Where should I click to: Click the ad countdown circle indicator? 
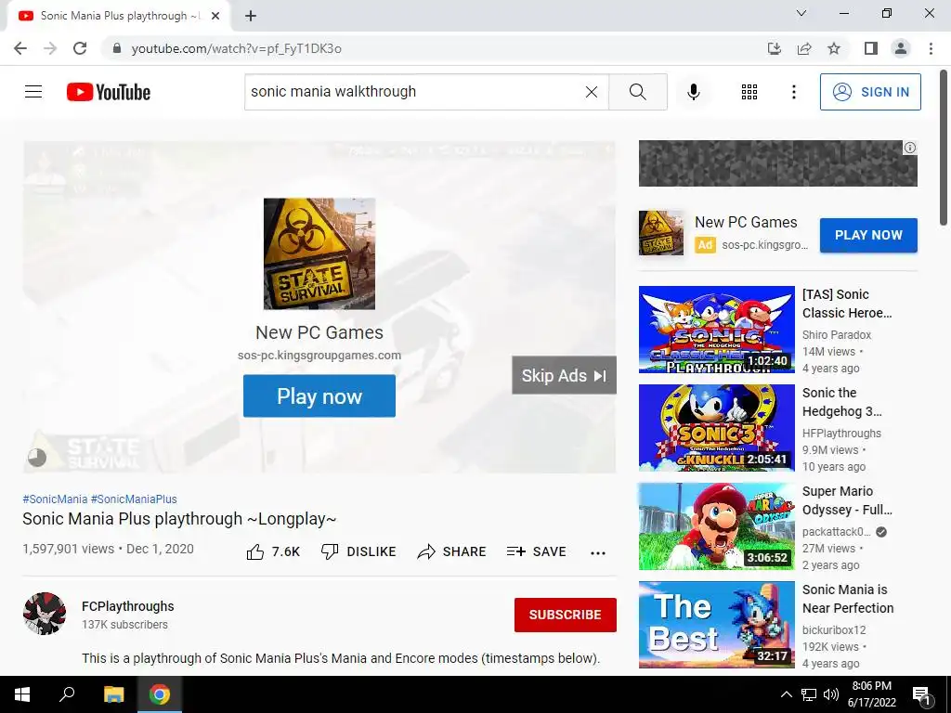pyautogui.click(x=37, y=457)
